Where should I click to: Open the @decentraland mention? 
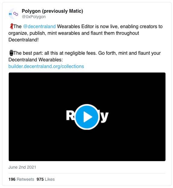39,26
